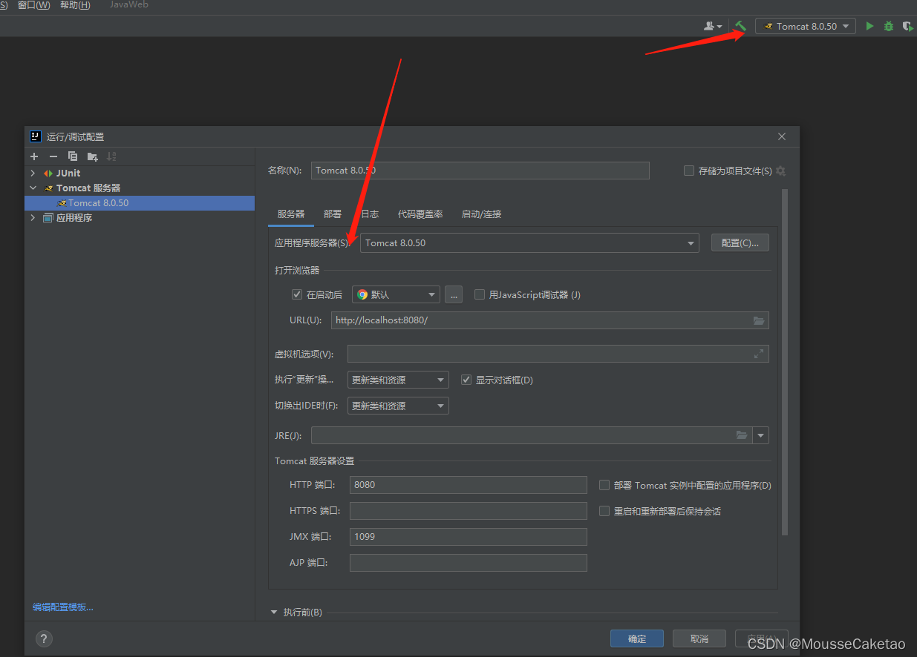Open the 帮助(H) menu
917x657 pixels.
75,5
